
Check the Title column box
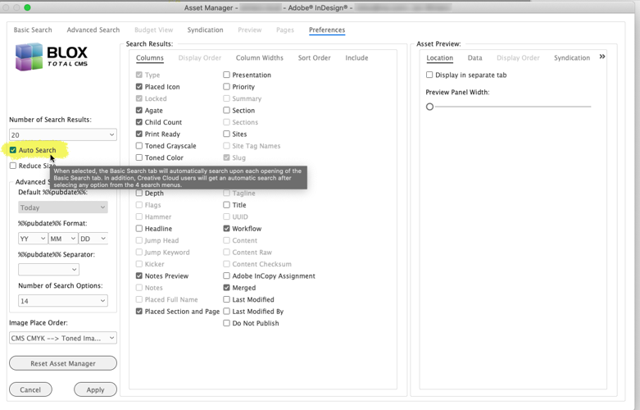point(226,205)
